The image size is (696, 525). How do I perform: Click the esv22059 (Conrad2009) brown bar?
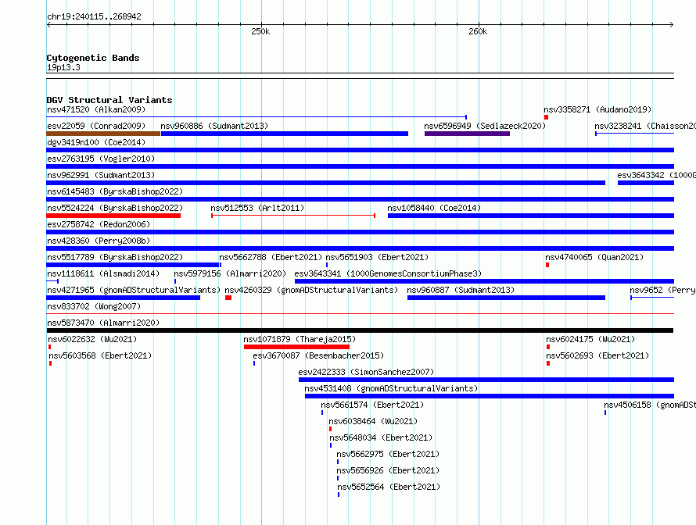pyautogui.click(x=103, y=134)
